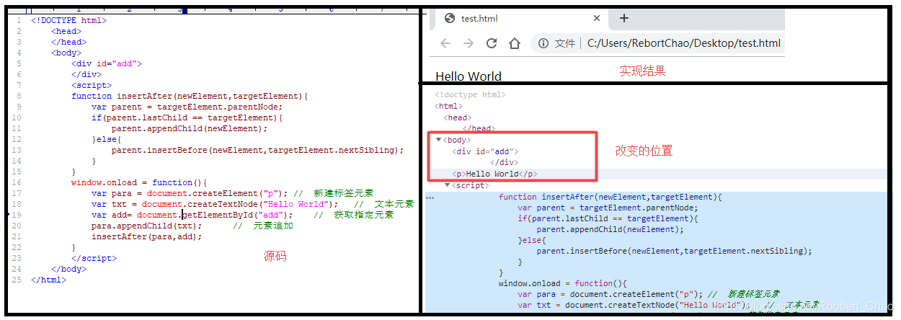
Task: Click the document.createElement("p") line in DevTools
Action: (x=648, y=294)
